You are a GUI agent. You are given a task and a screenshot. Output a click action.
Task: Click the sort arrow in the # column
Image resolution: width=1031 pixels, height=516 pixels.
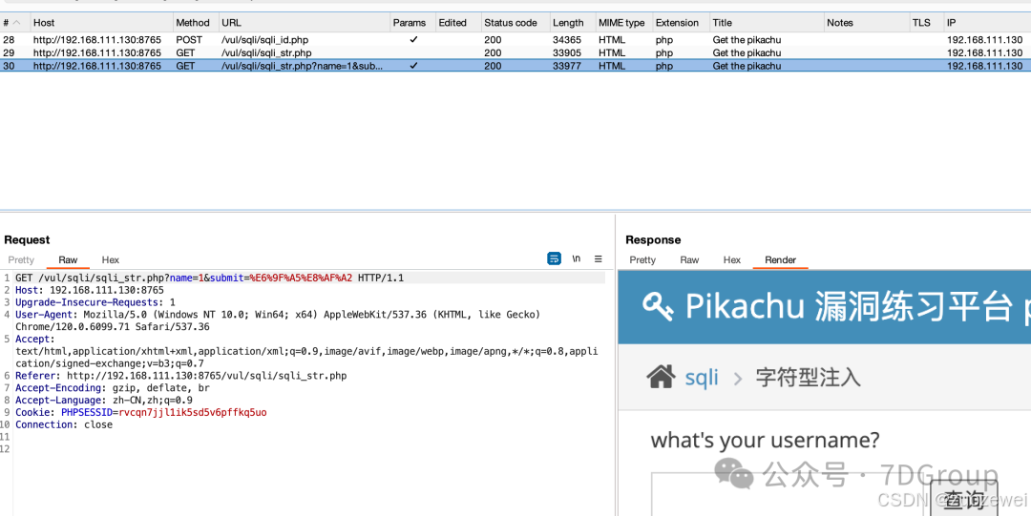[x=17, y=22]
